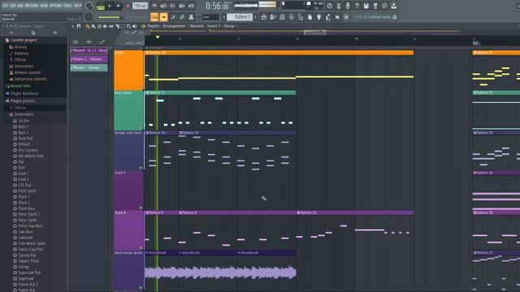Toggle the loop recording icon
Viewport: 520px width, 292px height.
coord(191,6)
